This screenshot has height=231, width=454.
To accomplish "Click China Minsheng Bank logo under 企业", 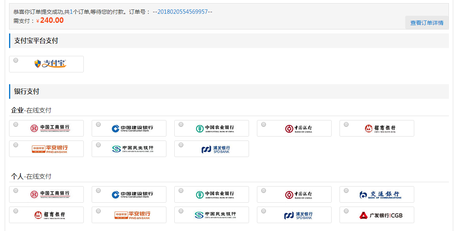I will pyautogui.click(x=133, y=149).
